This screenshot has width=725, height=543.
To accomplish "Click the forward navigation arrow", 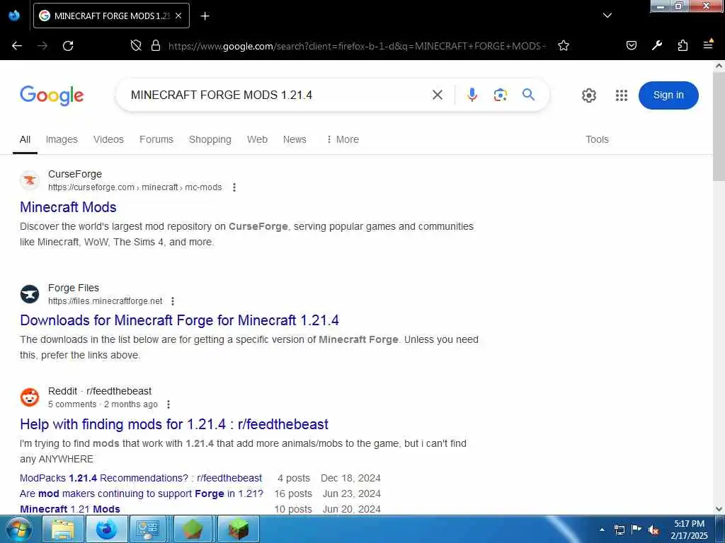I will (x=42, y=46).
